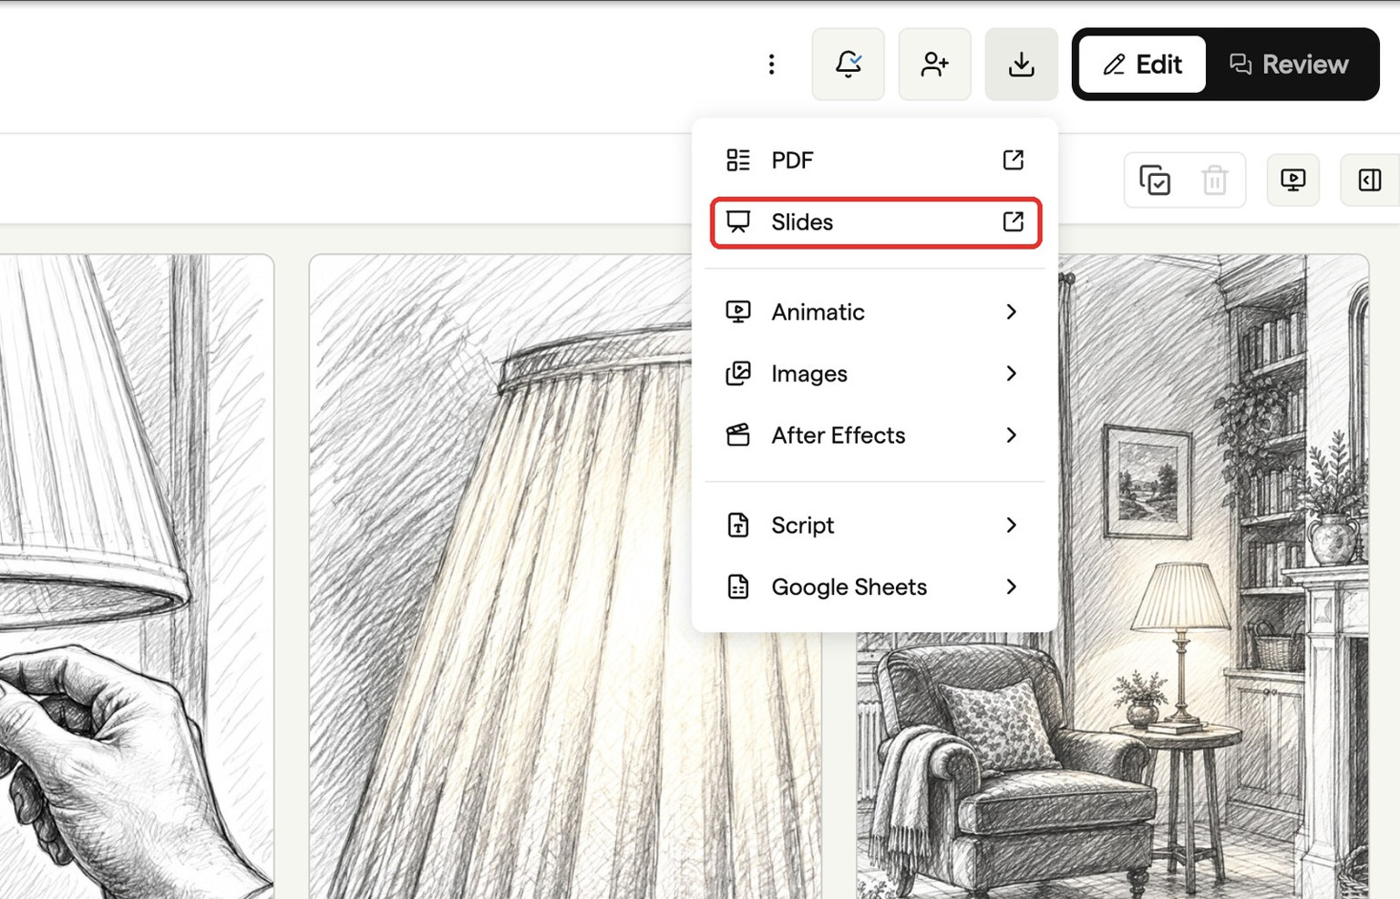This screenshot has width=1400, height=899.
Task: Click the PDF layout icon
Action: [738, 160]
